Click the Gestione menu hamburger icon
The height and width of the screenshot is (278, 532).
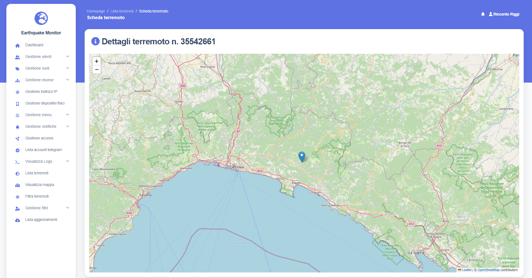pos(17,115)
